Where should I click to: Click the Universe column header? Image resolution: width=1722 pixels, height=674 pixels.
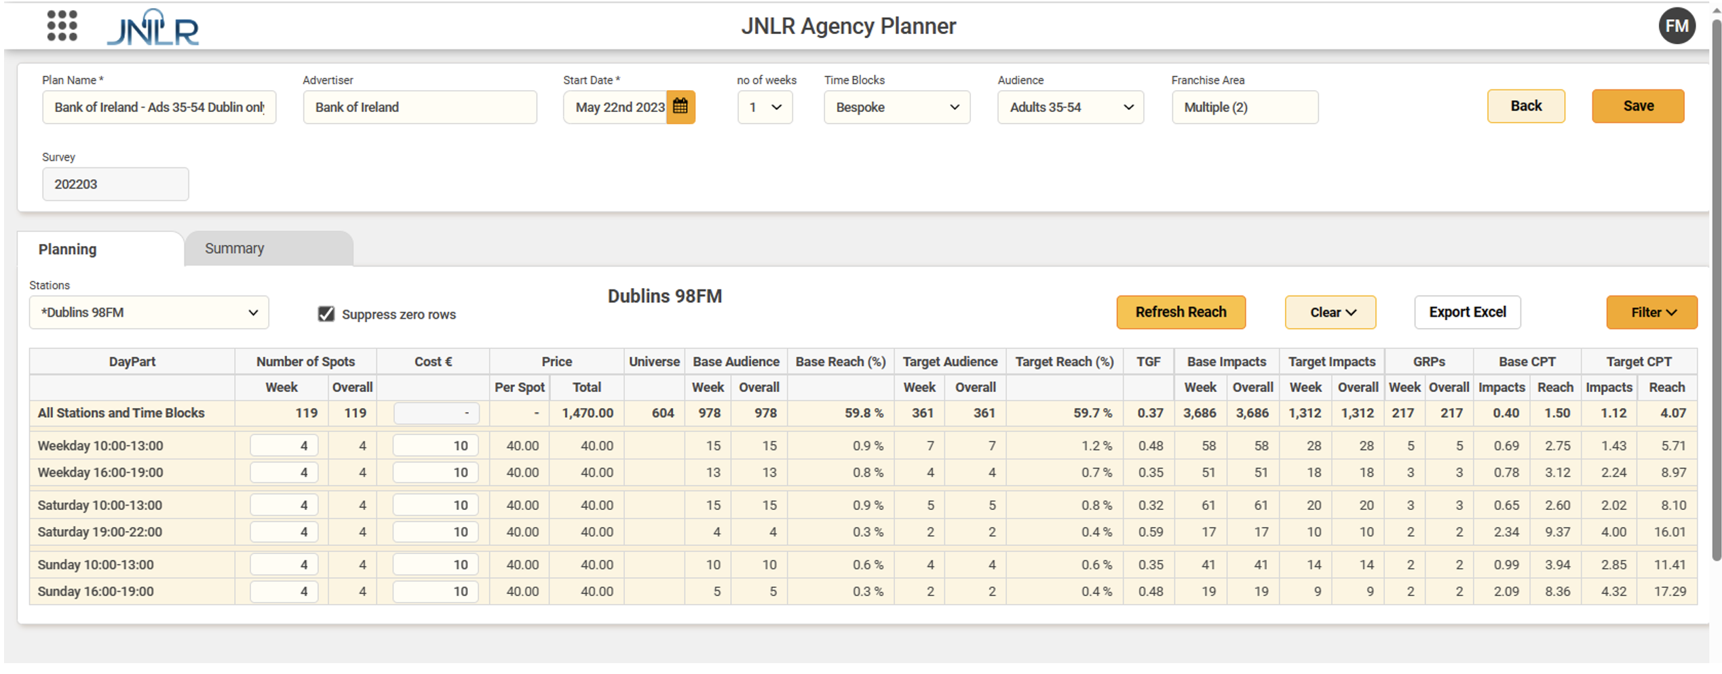click(654, 361)
